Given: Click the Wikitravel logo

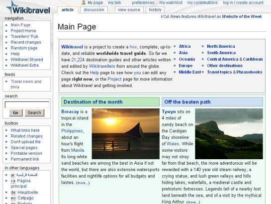Looking at the screenshot, I should 28,8.
